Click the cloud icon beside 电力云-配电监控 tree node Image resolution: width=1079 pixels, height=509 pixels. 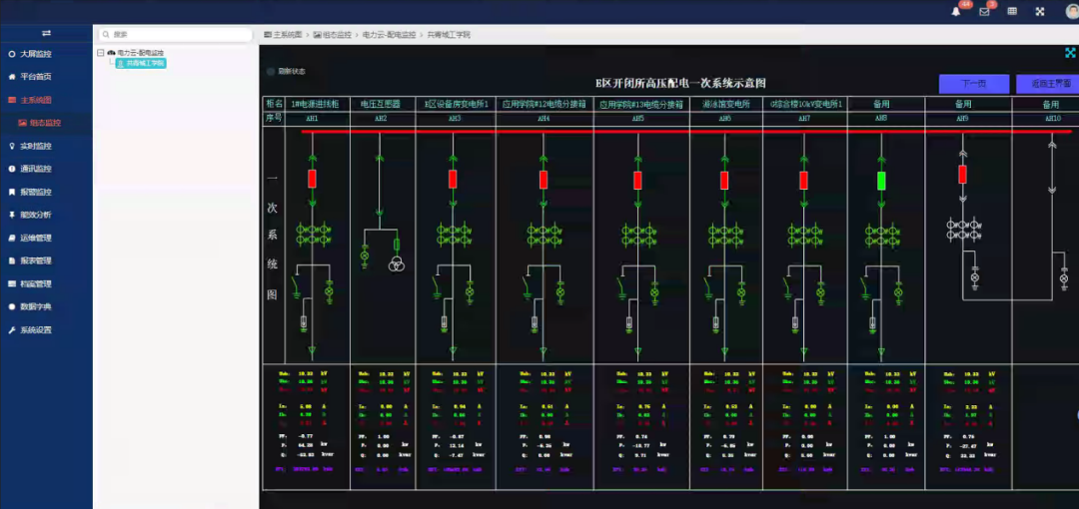click(x=111, y=52)
